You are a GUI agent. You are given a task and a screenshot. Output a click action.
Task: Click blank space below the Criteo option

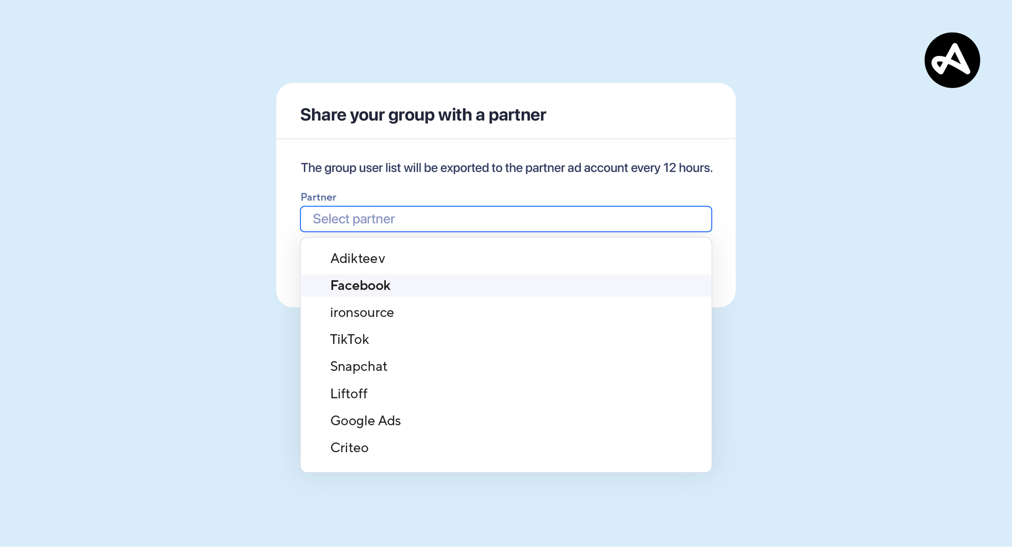tap(506, 465)
